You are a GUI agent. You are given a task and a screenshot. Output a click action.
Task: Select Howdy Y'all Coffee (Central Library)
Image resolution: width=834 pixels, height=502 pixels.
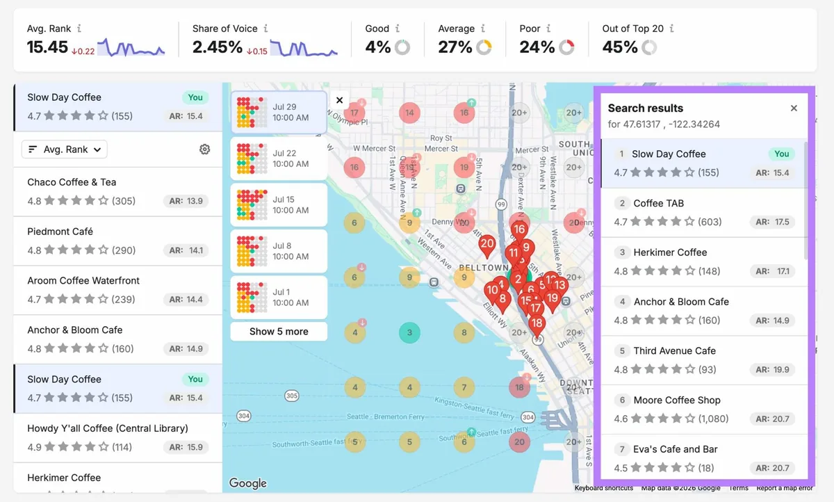[x=117, y=437]
